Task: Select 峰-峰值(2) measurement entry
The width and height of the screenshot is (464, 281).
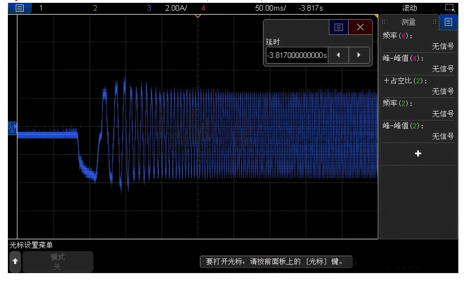Action: [x=418, y=131]
